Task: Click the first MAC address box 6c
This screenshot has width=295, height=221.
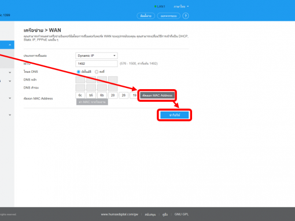Action: pos(80,95)
